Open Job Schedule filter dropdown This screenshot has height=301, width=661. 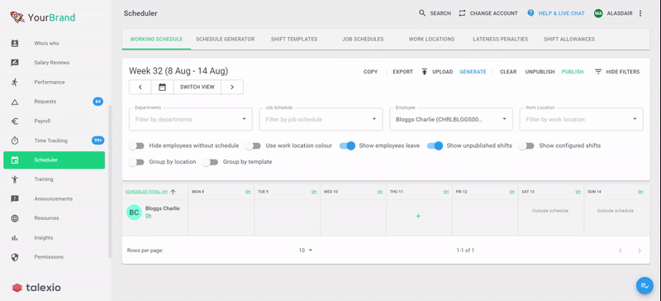point(321,119)
